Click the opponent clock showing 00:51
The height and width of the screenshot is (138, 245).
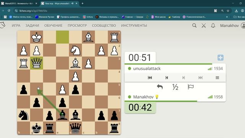(x=140, y=58)
